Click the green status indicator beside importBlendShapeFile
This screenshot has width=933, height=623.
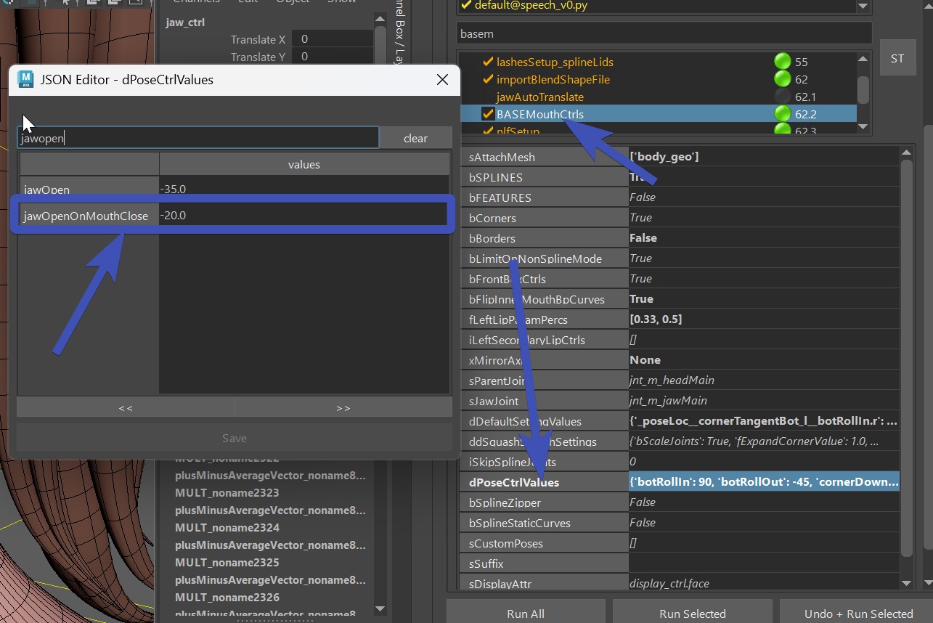click(782, 79)
